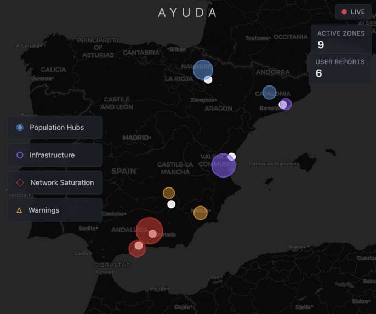Image resolution: width=376 pixels, height=314 pixels.
Task: Toggle the Warnings layer button
Action: [x=55, y=210]
